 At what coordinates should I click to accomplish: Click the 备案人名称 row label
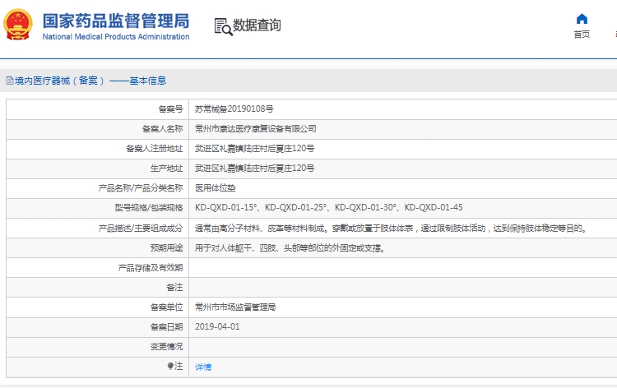pos(163,128)
